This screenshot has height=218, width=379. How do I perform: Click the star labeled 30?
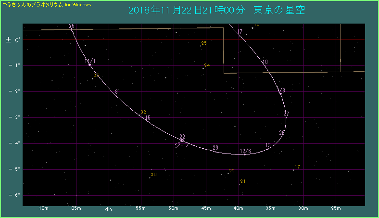(x=150, y=178)
